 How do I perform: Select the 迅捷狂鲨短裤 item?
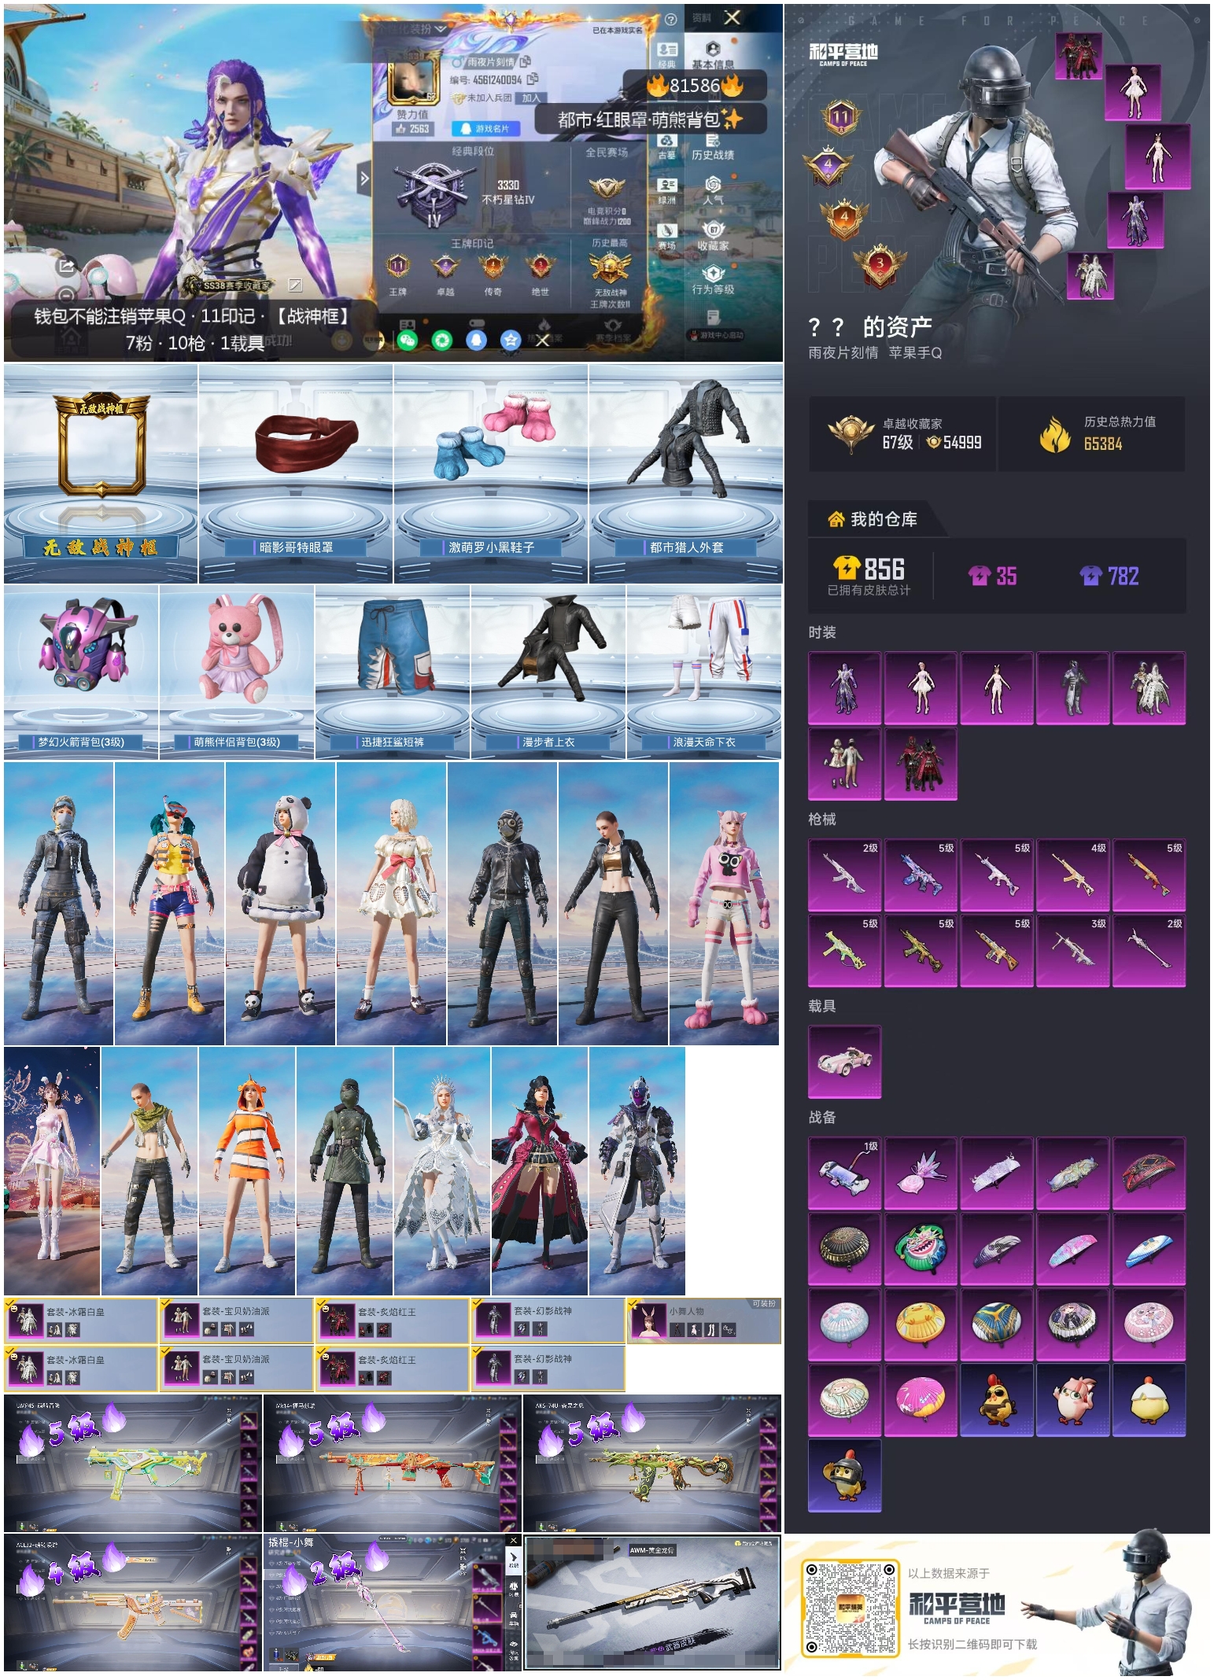click(393, 672)
